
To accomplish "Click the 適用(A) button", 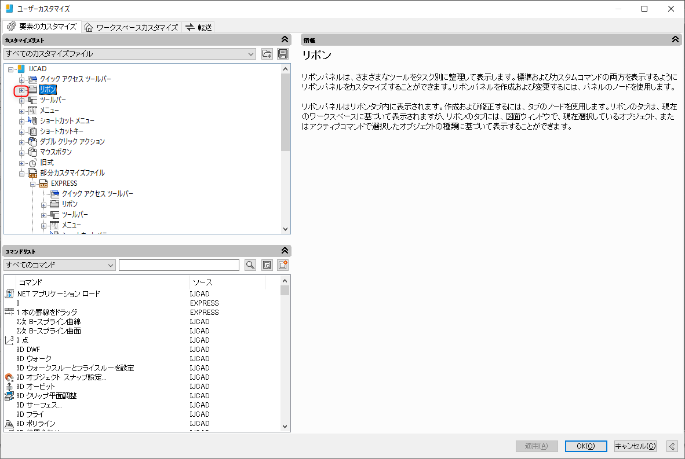I will coord(537,446).
